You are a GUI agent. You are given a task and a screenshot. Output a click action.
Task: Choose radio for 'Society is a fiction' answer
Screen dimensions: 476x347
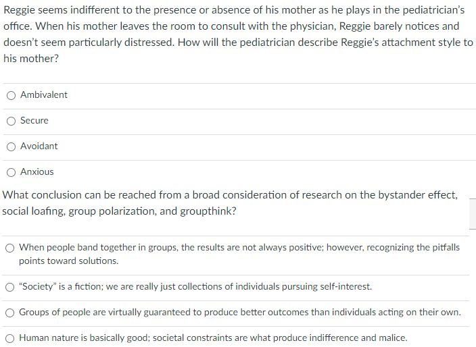pyautogui.click(x=9, y=287)
